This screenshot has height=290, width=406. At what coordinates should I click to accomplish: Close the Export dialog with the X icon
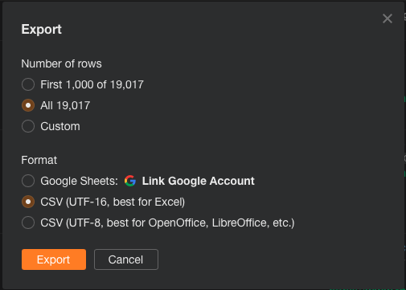[388, 18]
